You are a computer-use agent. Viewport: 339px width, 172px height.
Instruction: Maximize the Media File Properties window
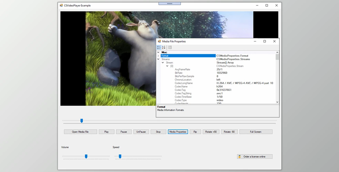point(264,41)
